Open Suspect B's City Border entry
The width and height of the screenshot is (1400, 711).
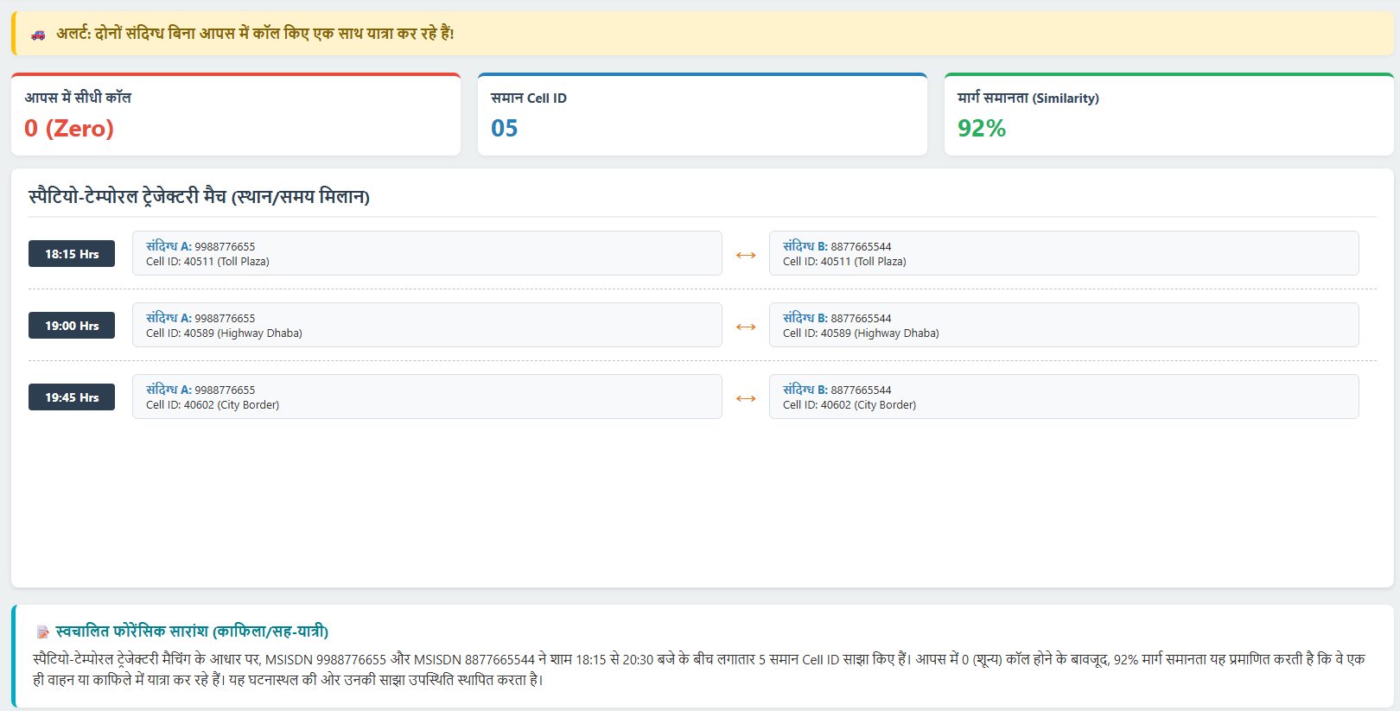point(1063,397)
